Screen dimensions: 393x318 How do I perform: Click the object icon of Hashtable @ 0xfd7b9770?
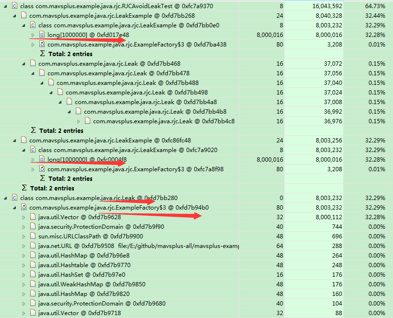tap(33, 265)
